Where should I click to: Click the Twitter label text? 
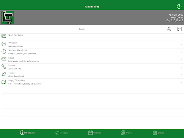tap(12, 73)
